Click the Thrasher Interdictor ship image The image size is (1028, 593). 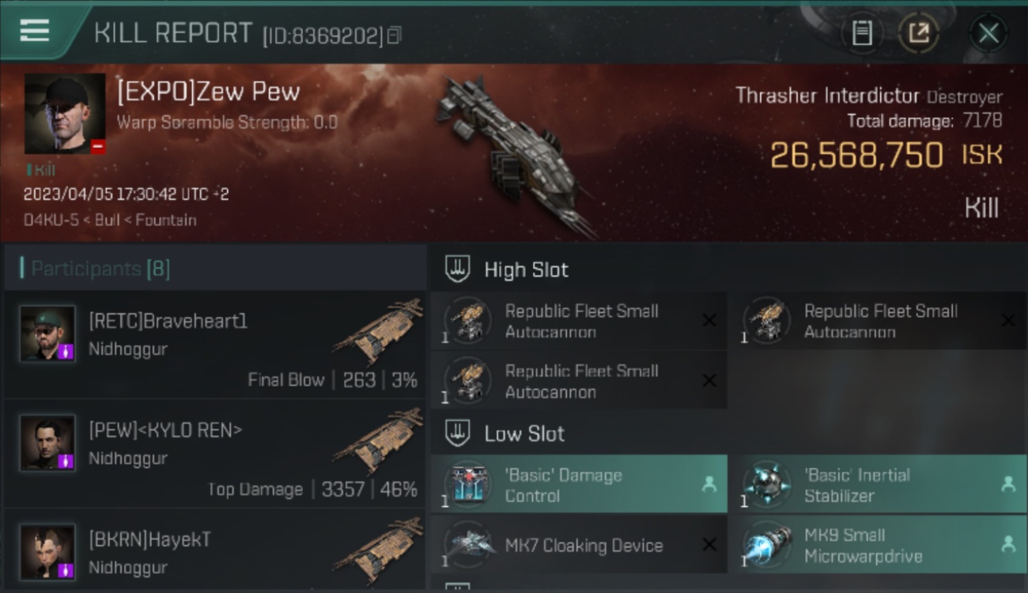coord(513,154)
